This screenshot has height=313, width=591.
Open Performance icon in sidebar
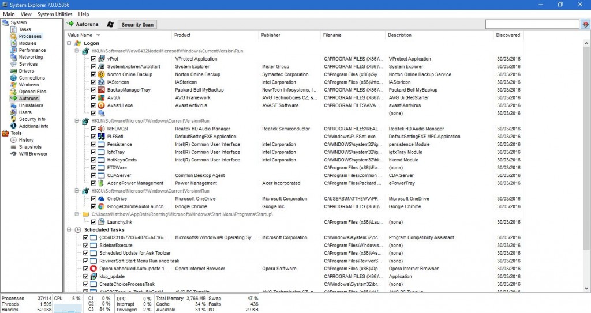point(13,50)
